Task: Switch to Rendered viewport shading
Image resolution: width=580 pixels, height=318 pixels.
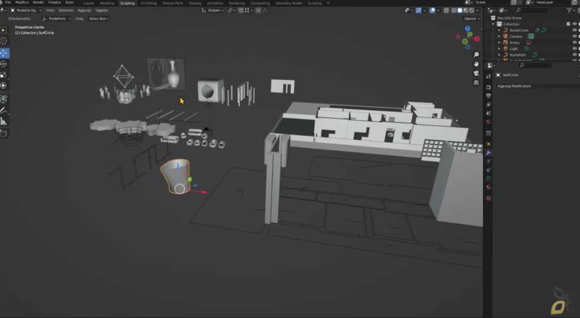Action: [472, 10]
